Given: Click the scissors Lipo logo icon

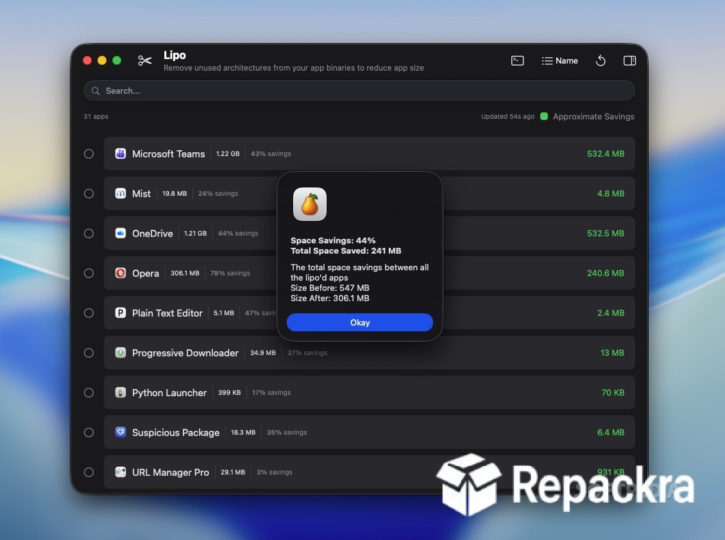Looking at the screenshot, I should coord(145,60).
